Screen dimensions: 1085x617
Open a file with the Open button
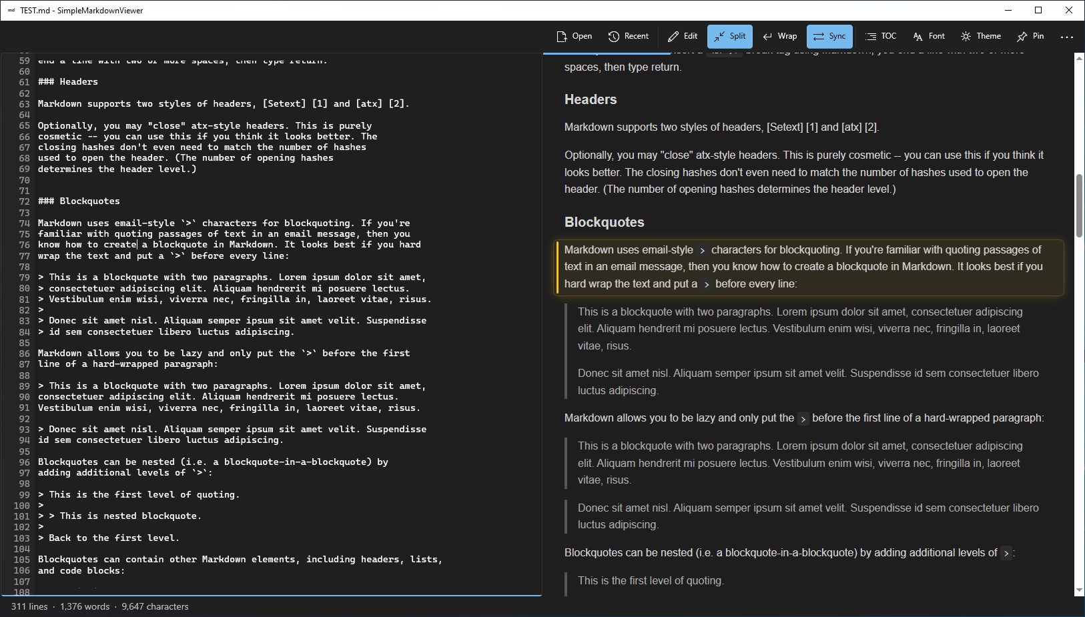pyautogui.click(x=574, y=36)
